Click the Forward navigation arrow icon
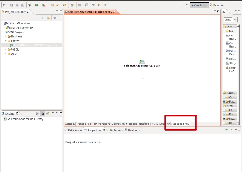The image size is (243, 172). point(106,5)
